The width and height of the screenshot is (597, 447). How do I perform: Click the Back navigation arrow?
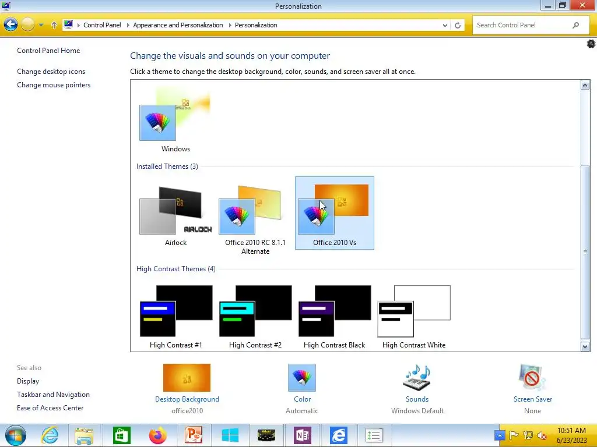(10, 24)
